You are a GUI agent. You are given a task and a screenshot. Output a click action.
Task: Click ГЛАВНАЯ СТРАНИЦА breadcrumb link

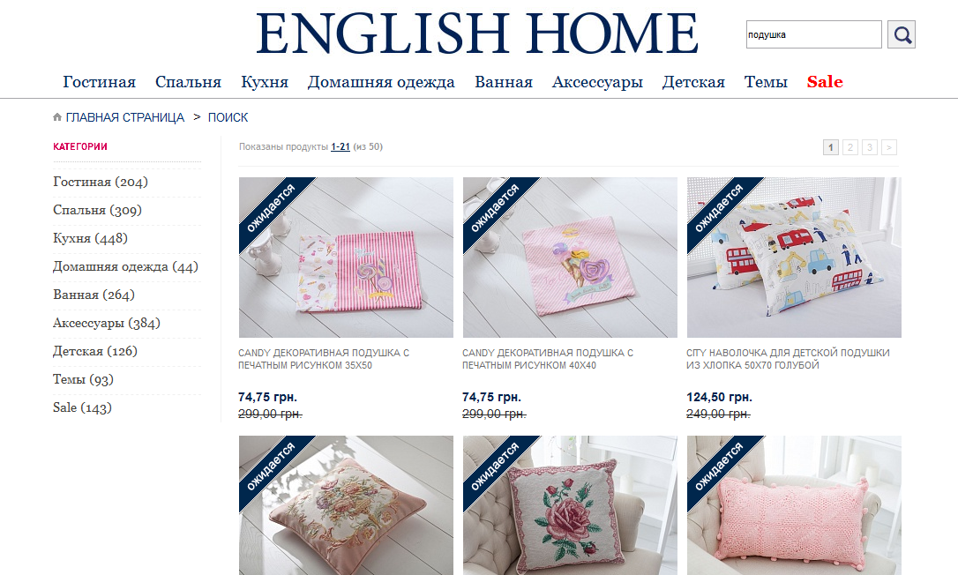click(124, 117)
